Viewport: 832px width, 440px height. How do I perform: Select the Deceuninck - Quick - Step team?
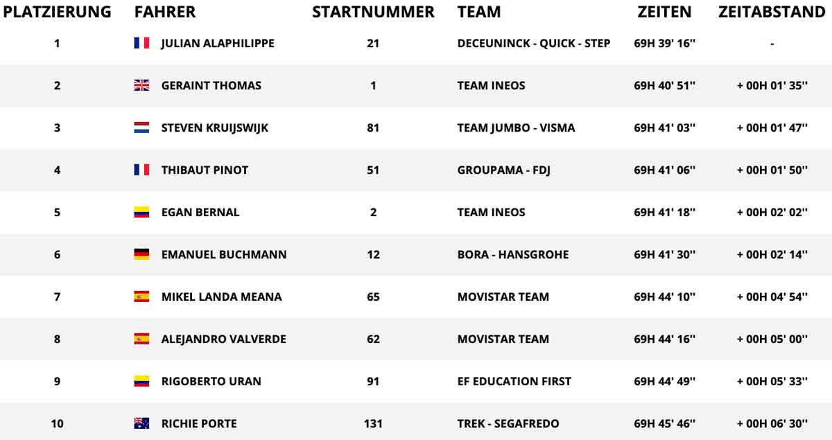point(534,43)
